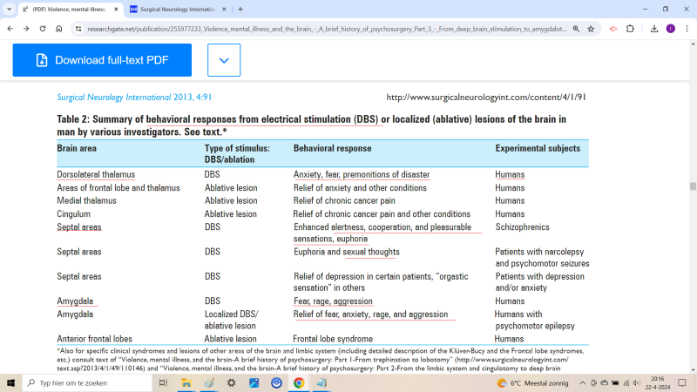Open a new browser tab
This screenshot has height=392, width=697.
pyautogui.click(x=240, y=9)
